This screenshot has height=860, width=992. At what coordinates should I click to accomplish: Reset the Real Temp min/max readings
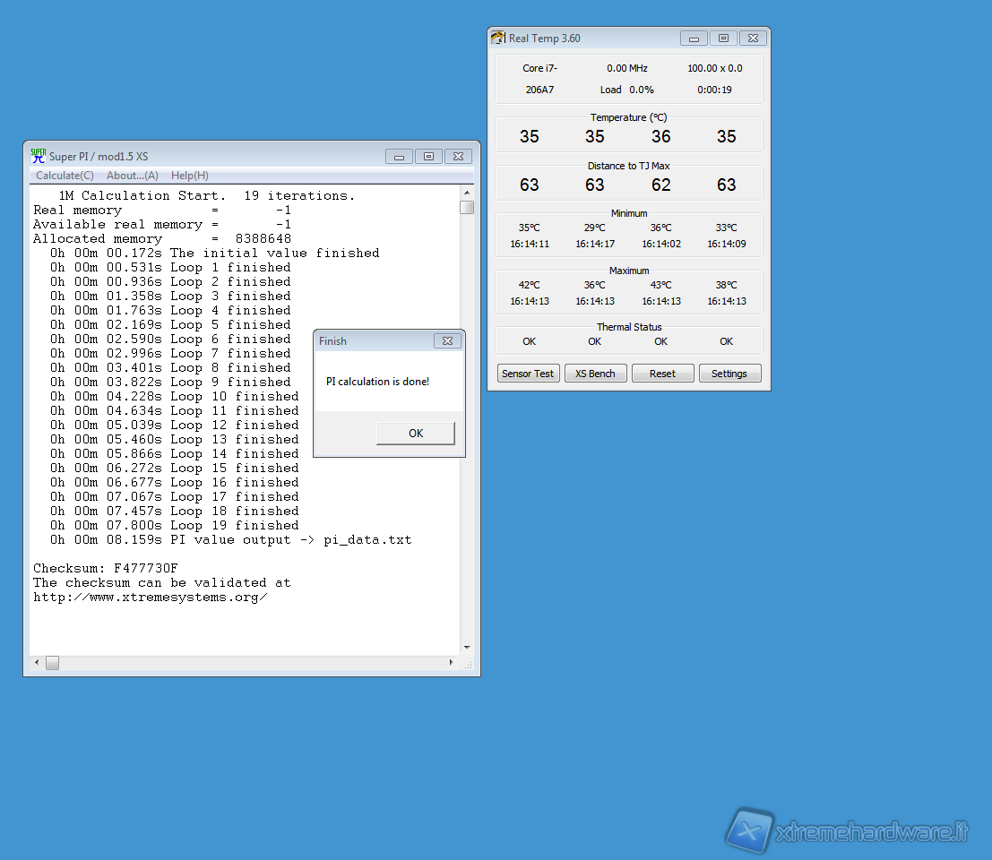(662, 374)
